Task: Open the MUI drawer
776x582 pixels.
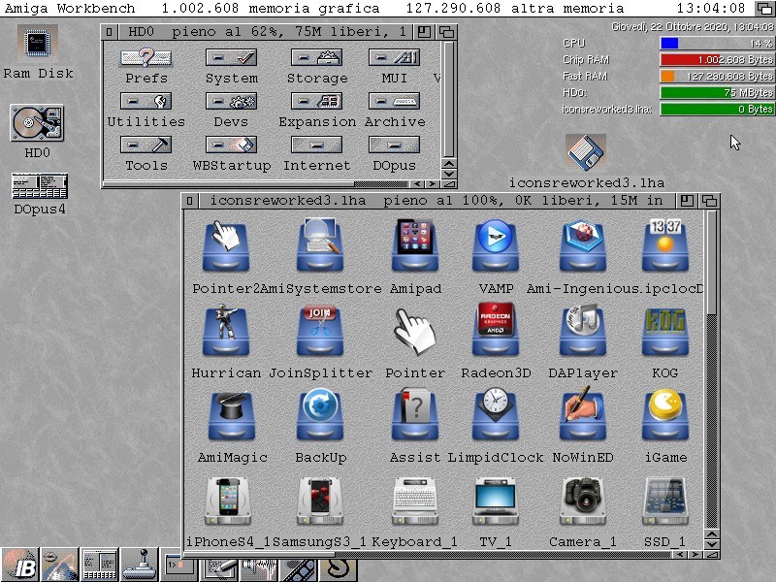Action: click(394, 58)
